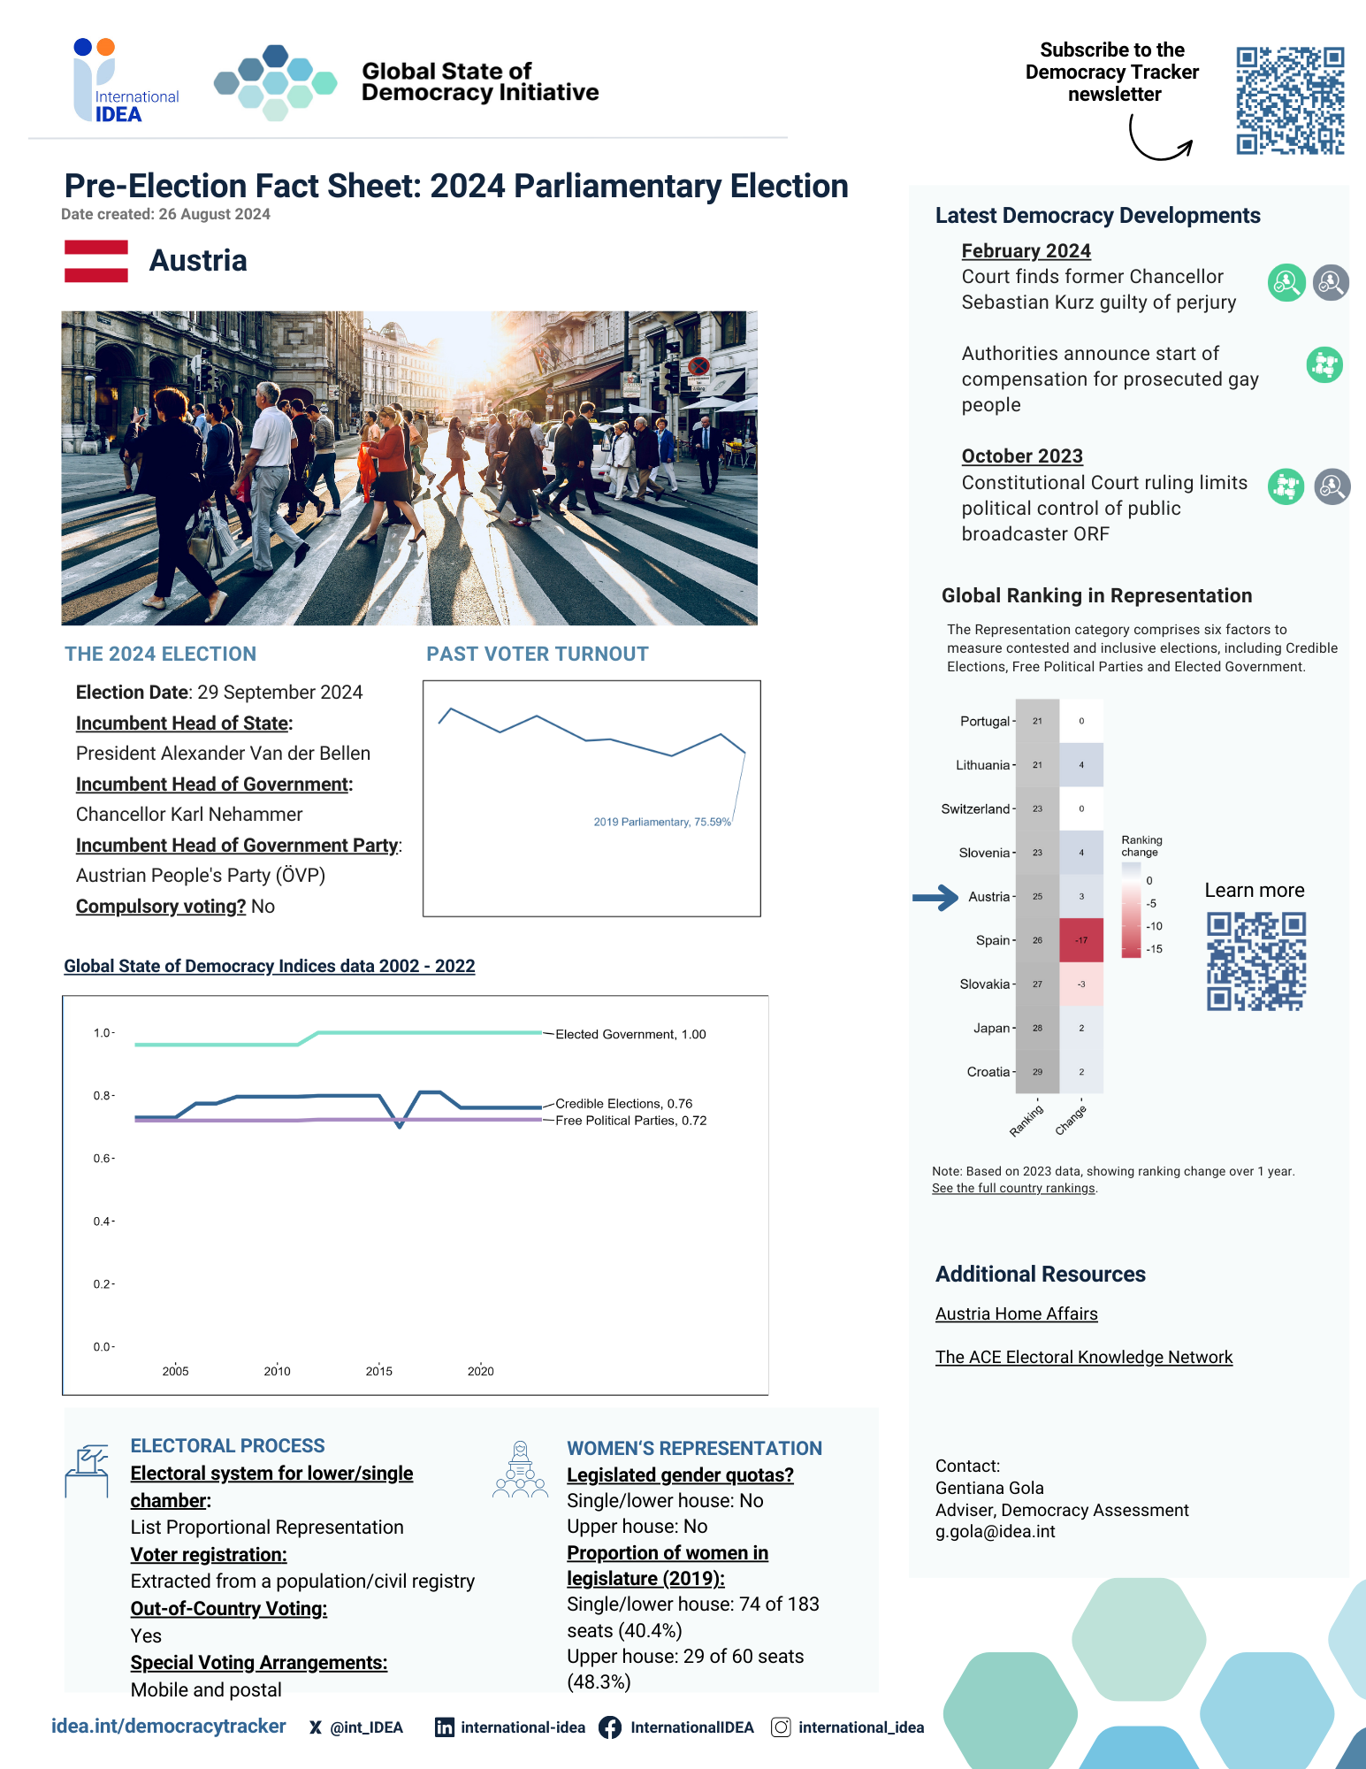
Task: Click the @int_IDEA handle
Action: [x=366, y=1727]
